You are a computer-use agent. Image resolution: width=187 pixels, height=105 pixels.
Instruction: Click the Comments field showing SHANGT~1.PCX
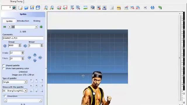[23, 38]
